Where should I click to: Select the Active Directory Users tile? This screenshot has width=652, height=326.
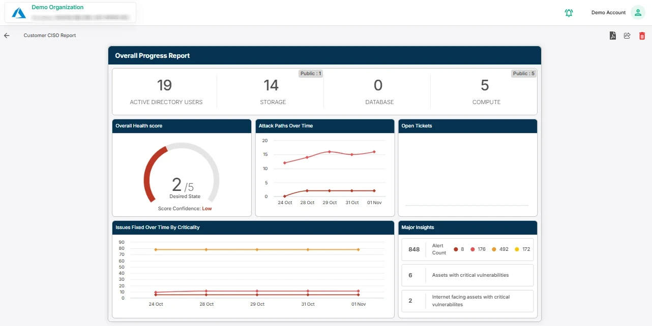165,91
